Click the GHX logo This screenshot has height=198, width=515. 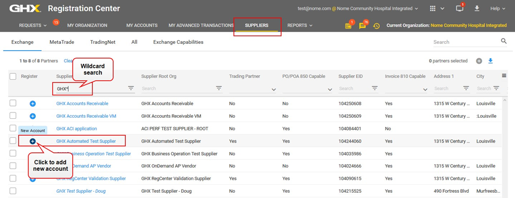pos(25,8)
